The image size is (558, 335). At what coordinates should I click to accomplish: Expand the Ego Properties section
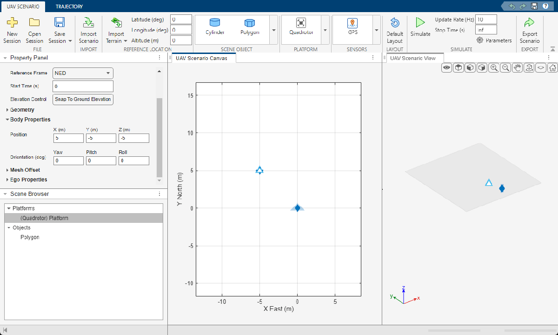click(7, 180)
